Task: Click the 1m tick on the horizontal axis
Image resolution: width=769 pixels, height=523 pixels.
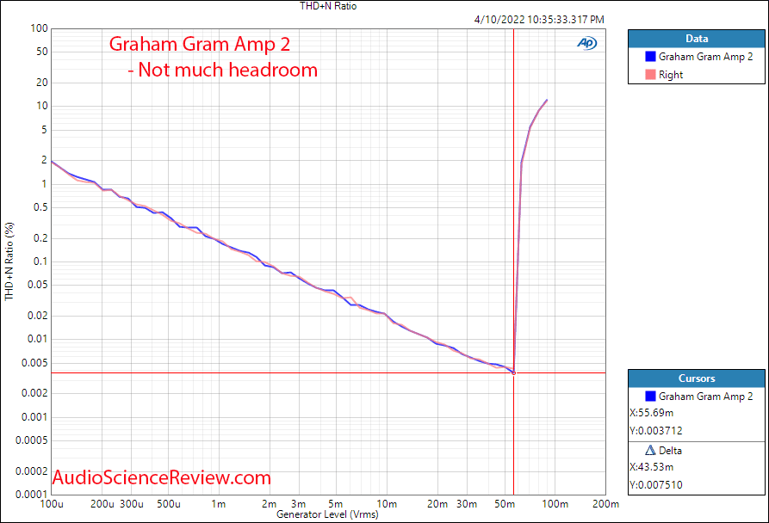Action: coord(219,504)
